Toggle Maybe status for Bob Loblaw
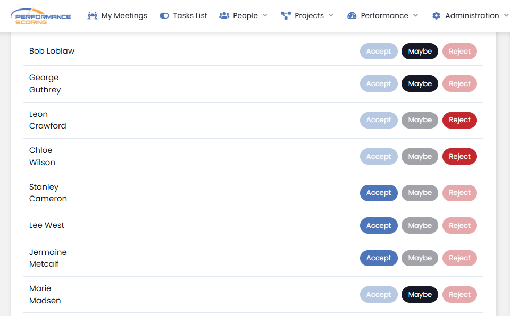 point(420,51)
